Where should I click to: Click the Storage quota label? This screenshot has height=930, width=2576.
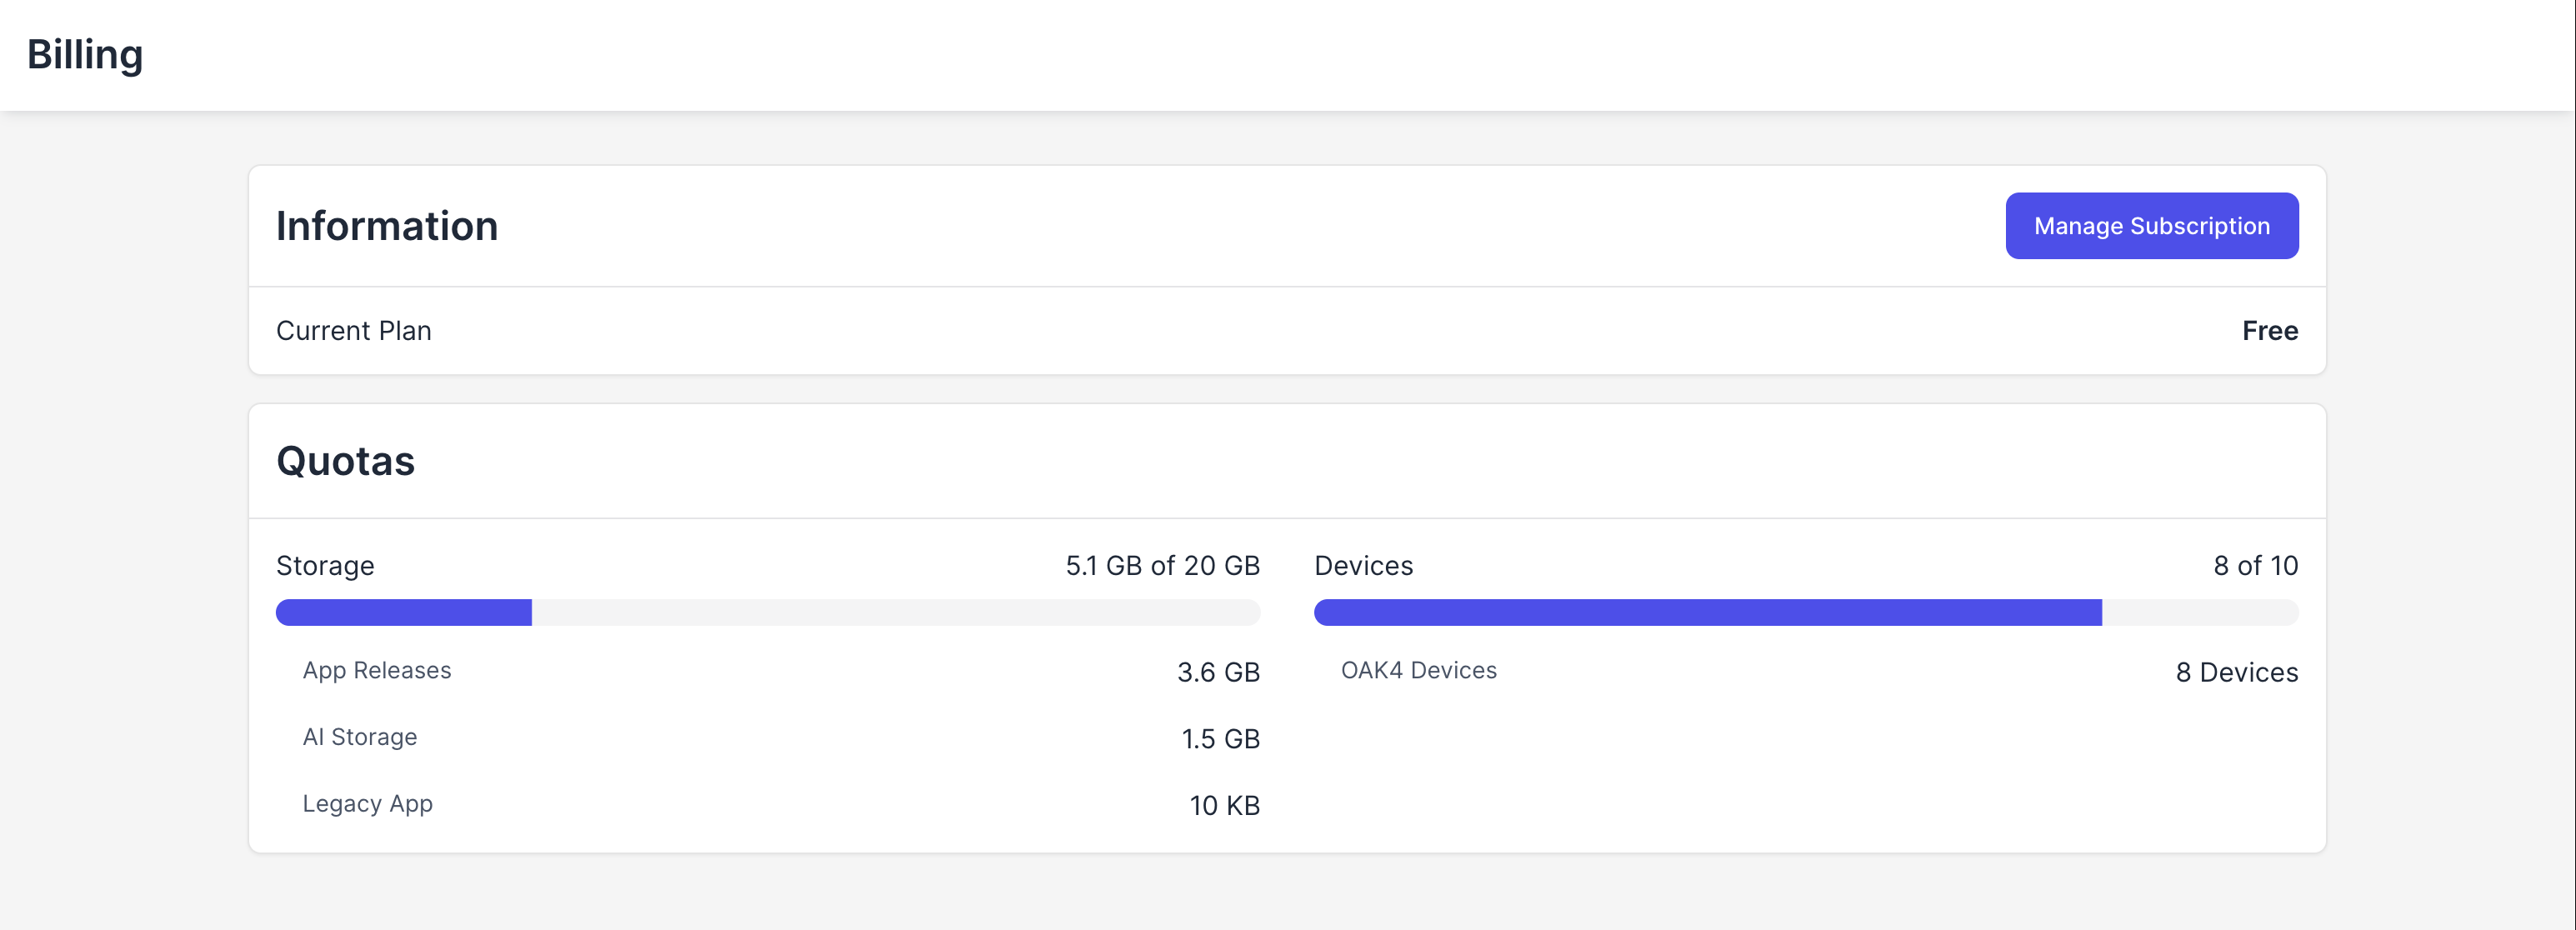pyautogui.click(x=325, y=566)
